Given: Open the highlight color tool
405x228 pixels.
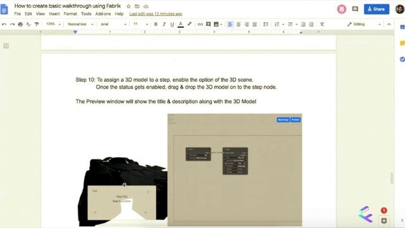Looking at the screenshot, I should coord(189,24).
